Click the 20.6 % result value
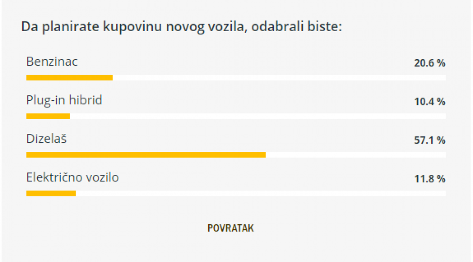The image size is (473, 262). tap(429, 63)
